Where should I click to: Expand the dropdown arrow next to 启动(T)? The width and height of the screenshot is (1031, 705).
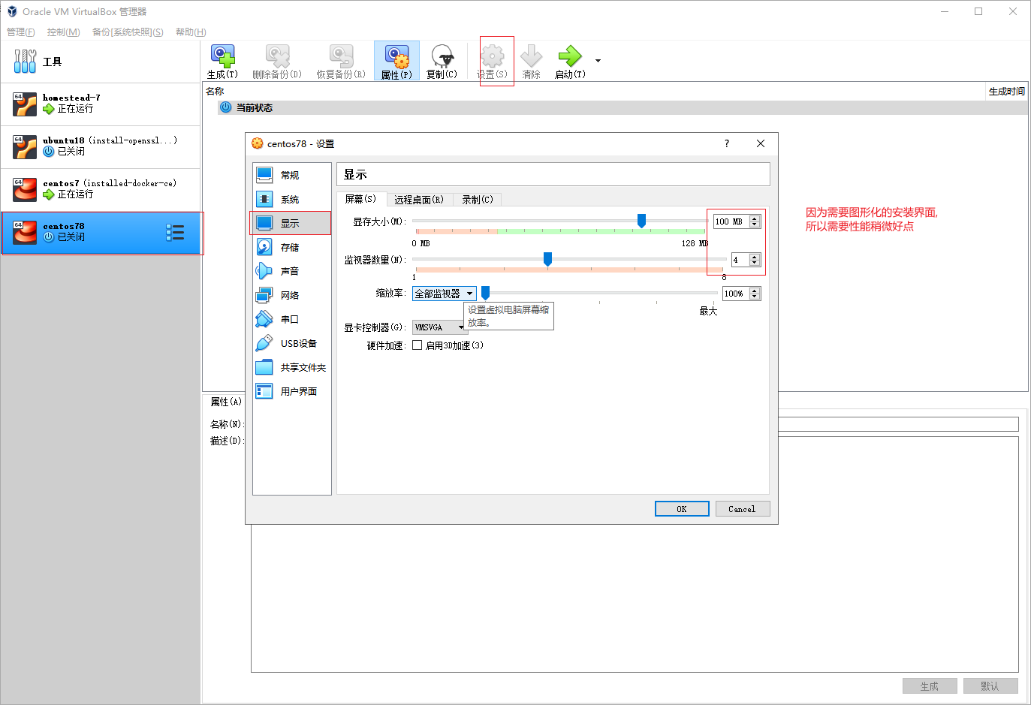598,61
